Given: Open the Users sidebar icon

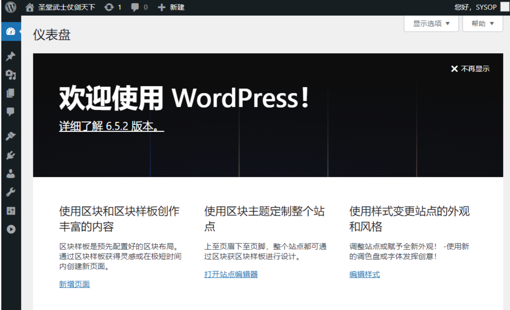Looking at the screenshot, I should pyautogui.click(x=11, y=174).
